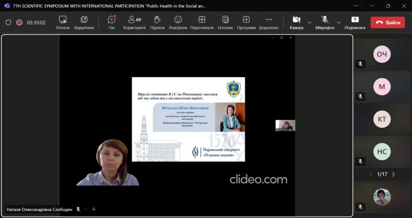Open the Додатково (More) menu
The image size is (412, 218).
click(x=269, y=22)
